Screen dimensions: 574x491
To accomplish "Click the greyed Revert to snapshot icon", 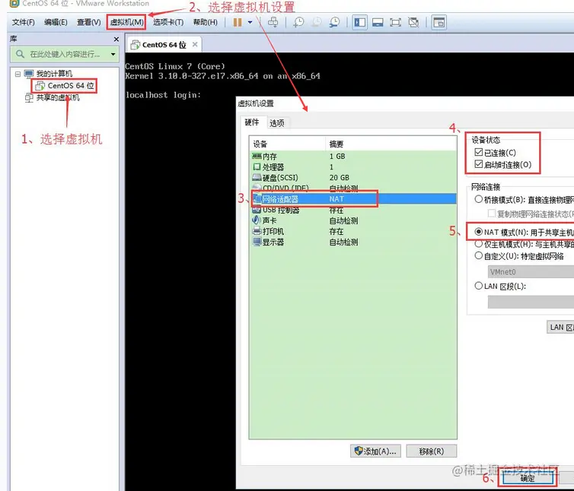I will pyautogui.click(x=317, y=22).
